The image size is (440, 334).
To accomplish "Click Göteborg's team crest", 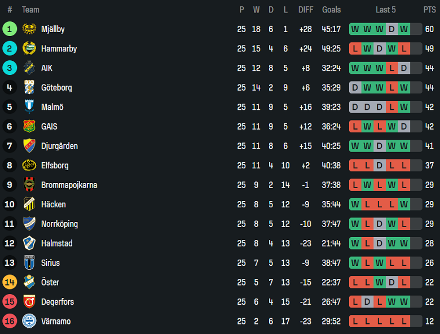I will pos(29,87).
